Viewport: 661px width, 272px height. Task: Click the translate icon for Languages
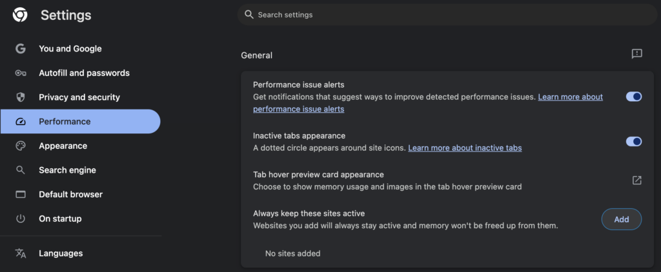coord(21,253)
